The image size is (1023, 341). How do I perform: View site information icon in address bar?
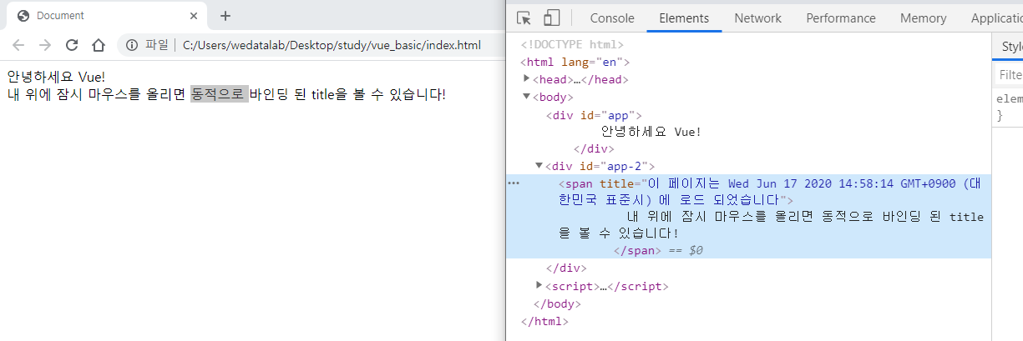click(x=132, y=45)
